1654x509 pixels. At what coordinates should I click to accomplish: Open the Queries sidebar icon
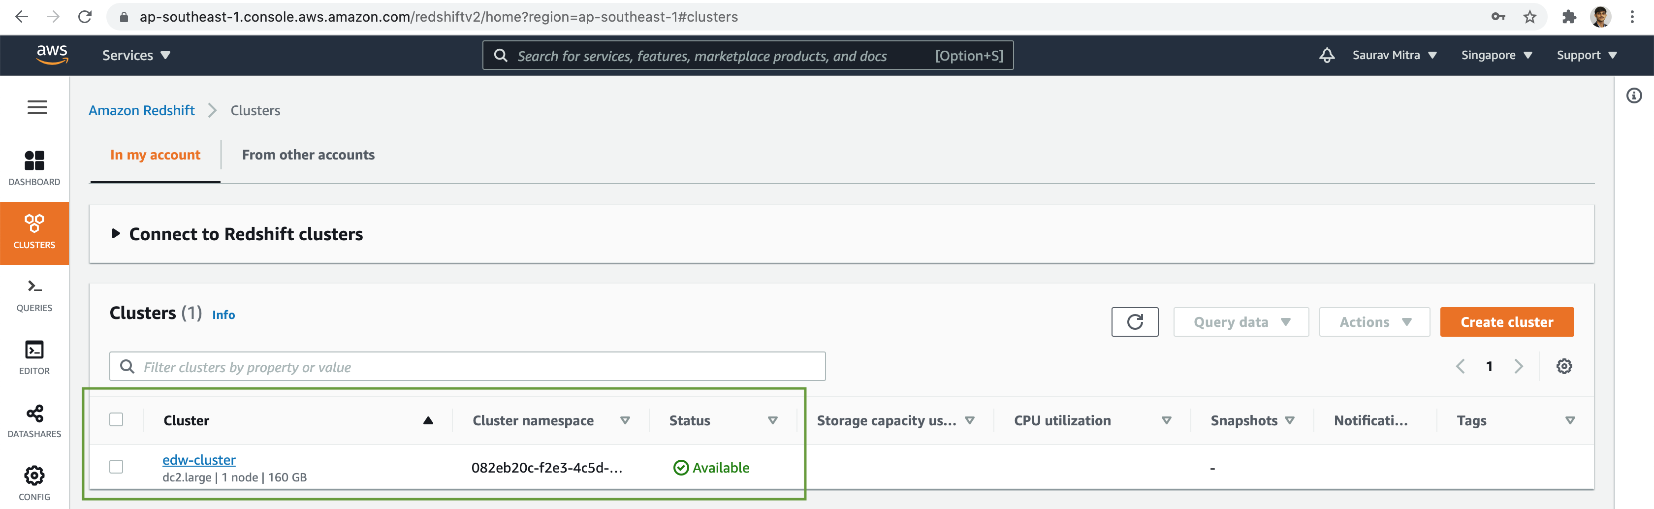[34, 295]
